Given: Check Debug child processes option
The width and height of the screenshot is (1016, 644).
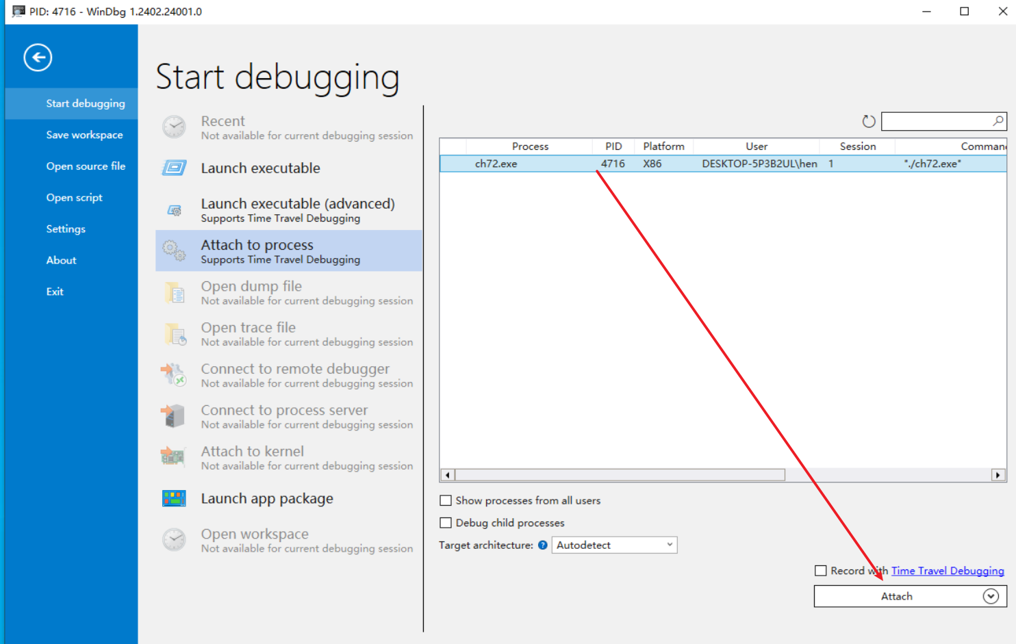Looking at the screenshot, I should pyautogui.click(x=446, y=523).
